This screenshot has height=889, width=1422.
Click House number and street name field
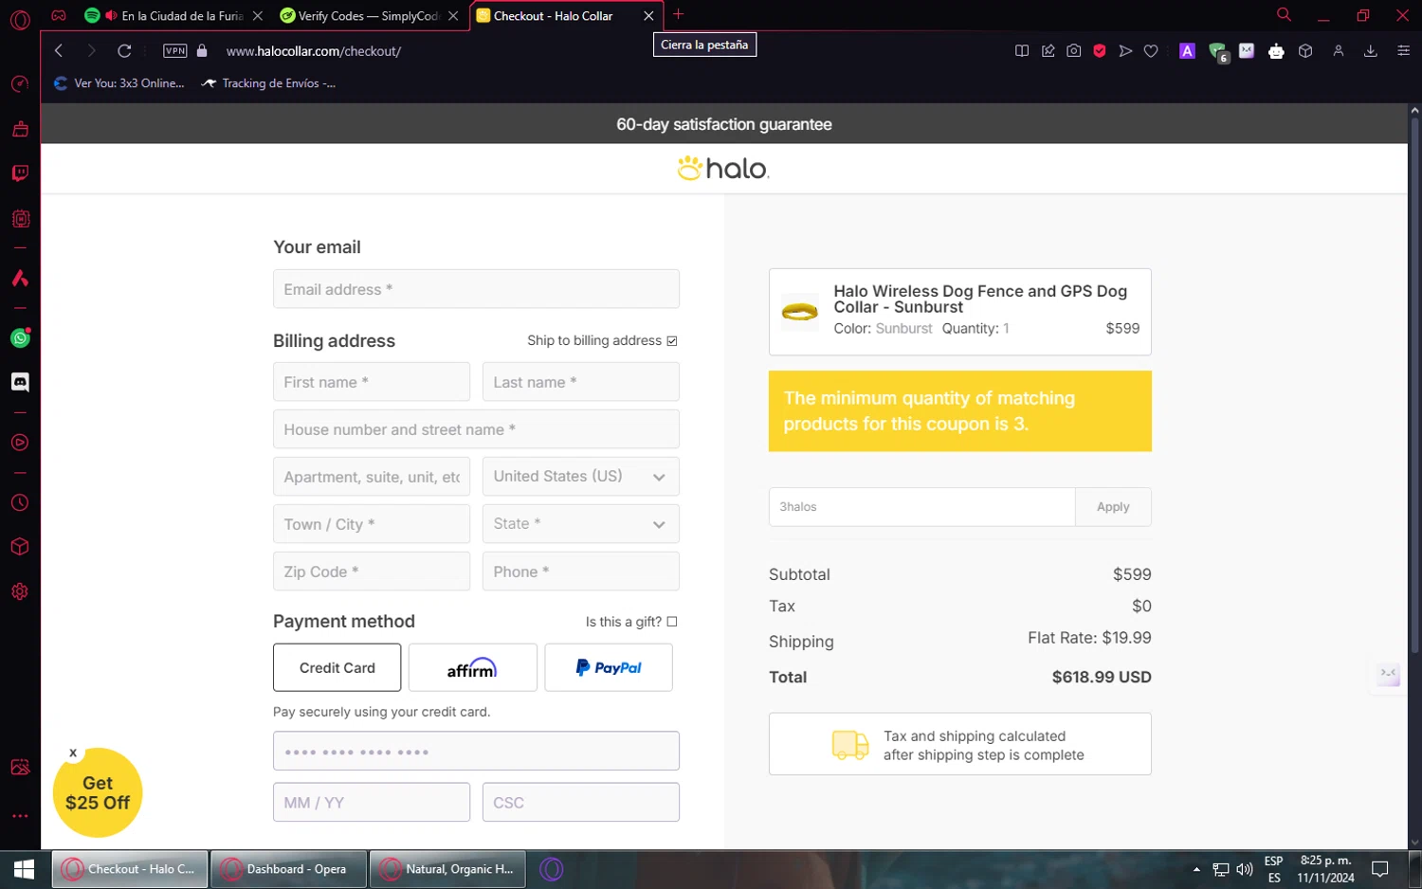tap(476, 429)
